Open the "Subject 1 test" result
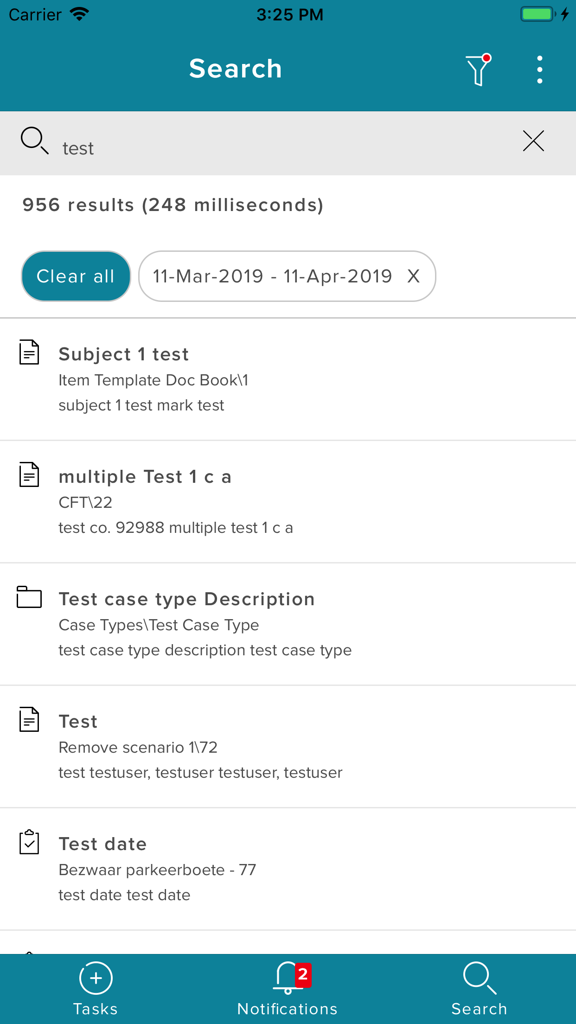 coord(123,354)
